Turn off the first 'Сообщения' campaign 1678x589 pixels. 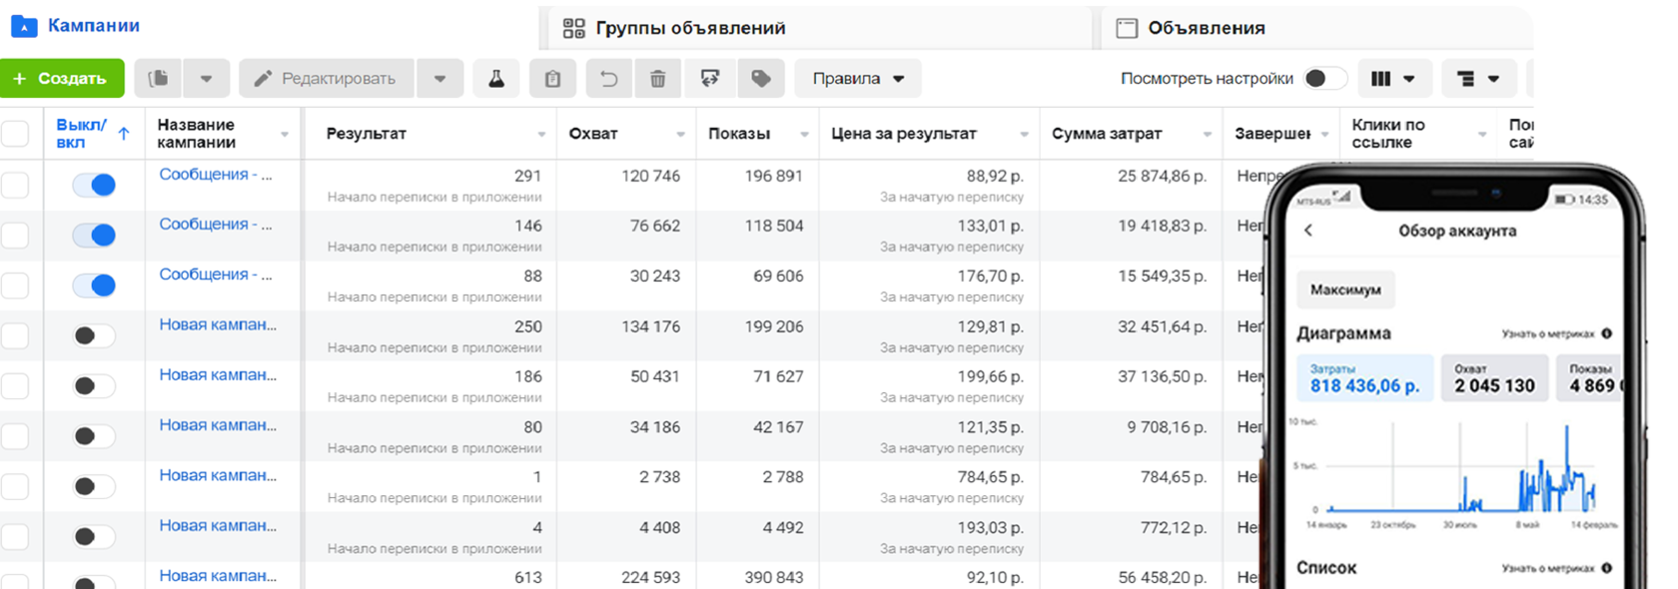pos(95,185)
